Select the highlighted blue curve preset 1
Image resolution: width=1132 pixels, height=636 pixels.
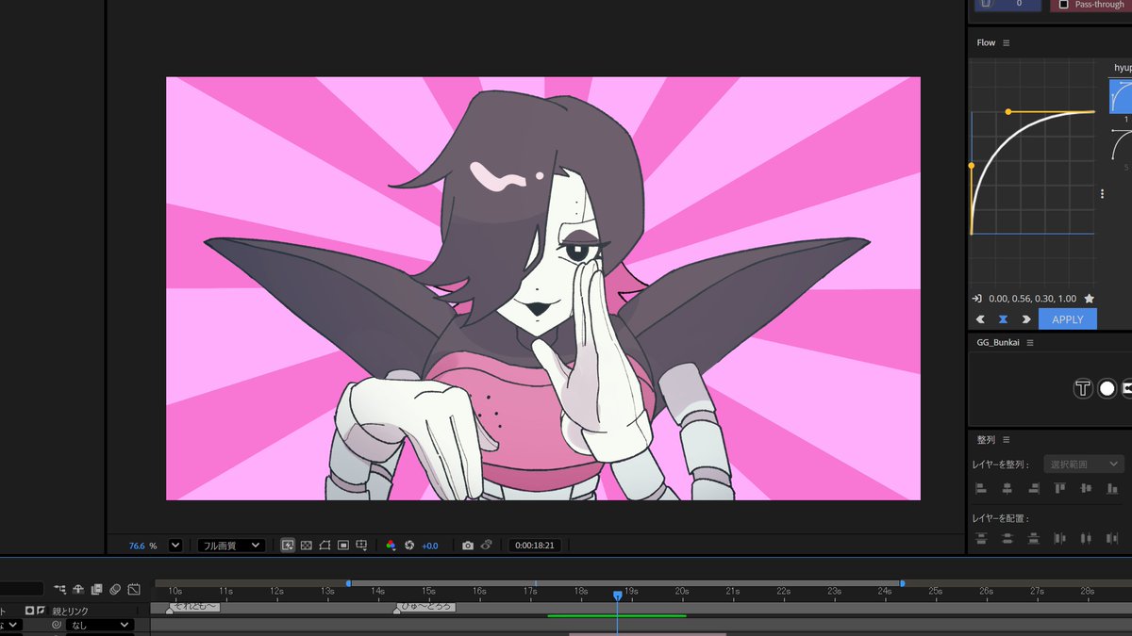pyautogui.click(x=1121, y=96)
